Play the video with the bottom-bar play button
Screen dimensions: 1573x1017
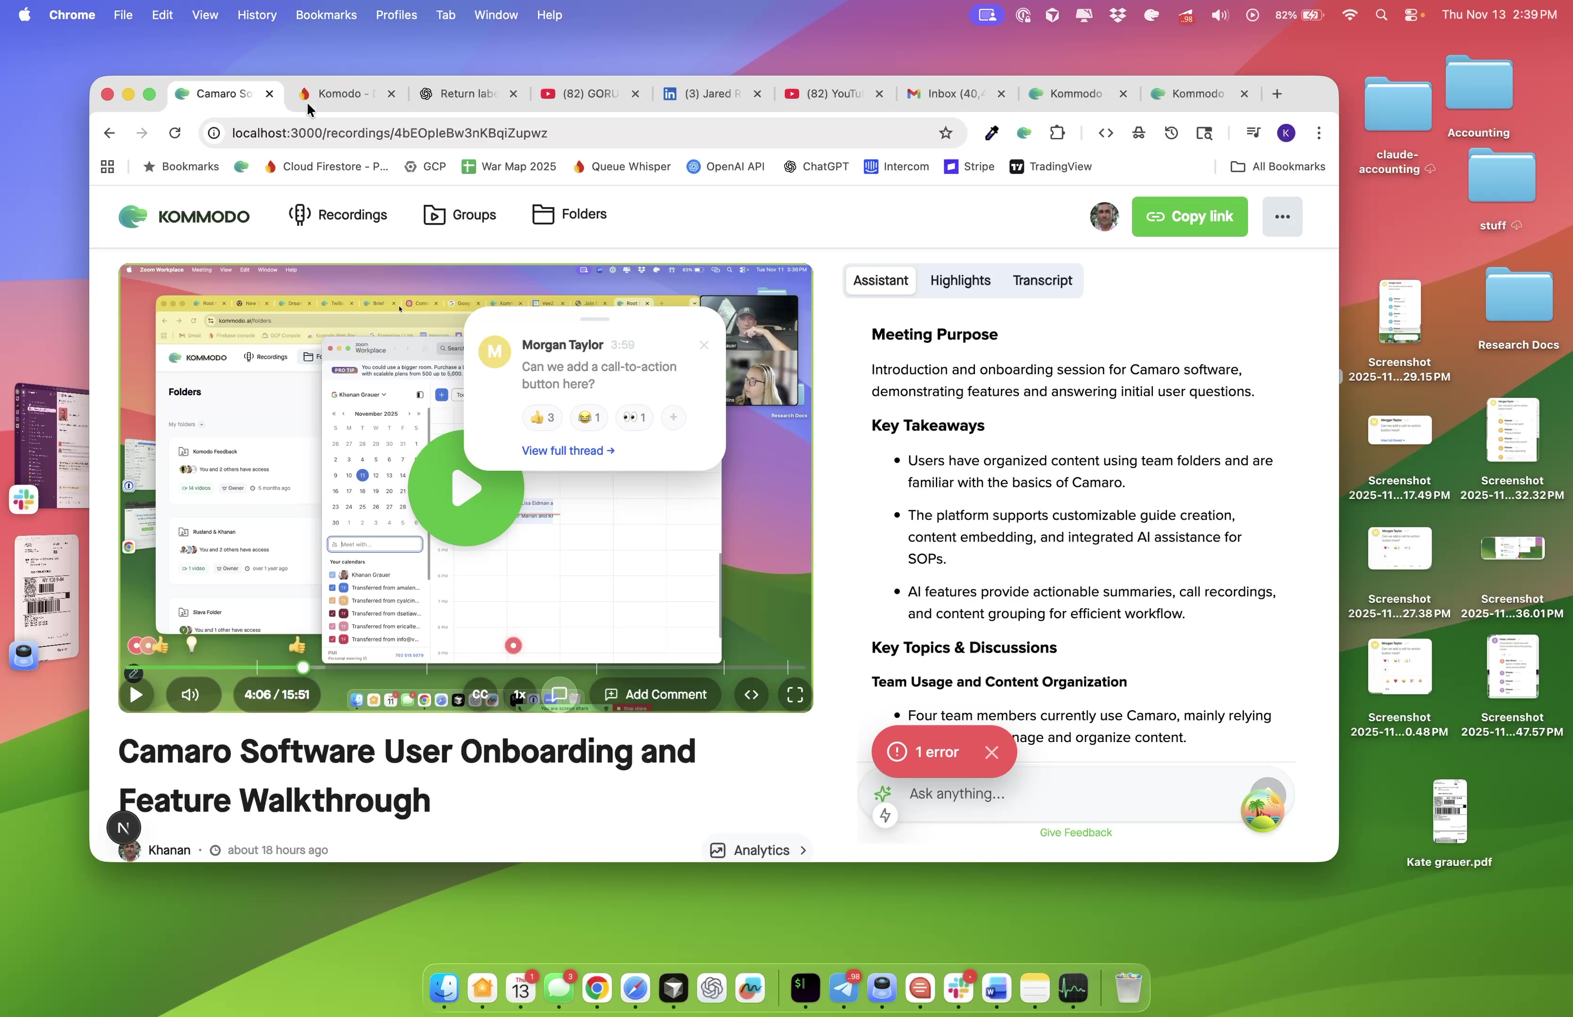136,695
